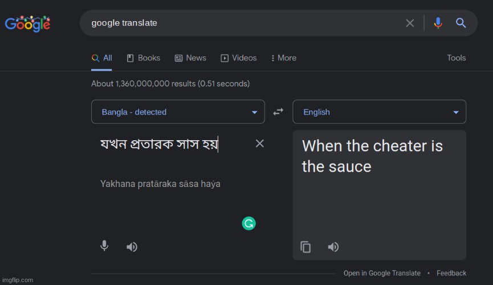The width and height of the screenshot is (493, 285).
Task: Open the Grammarly icon in text box
Action: 248,223
